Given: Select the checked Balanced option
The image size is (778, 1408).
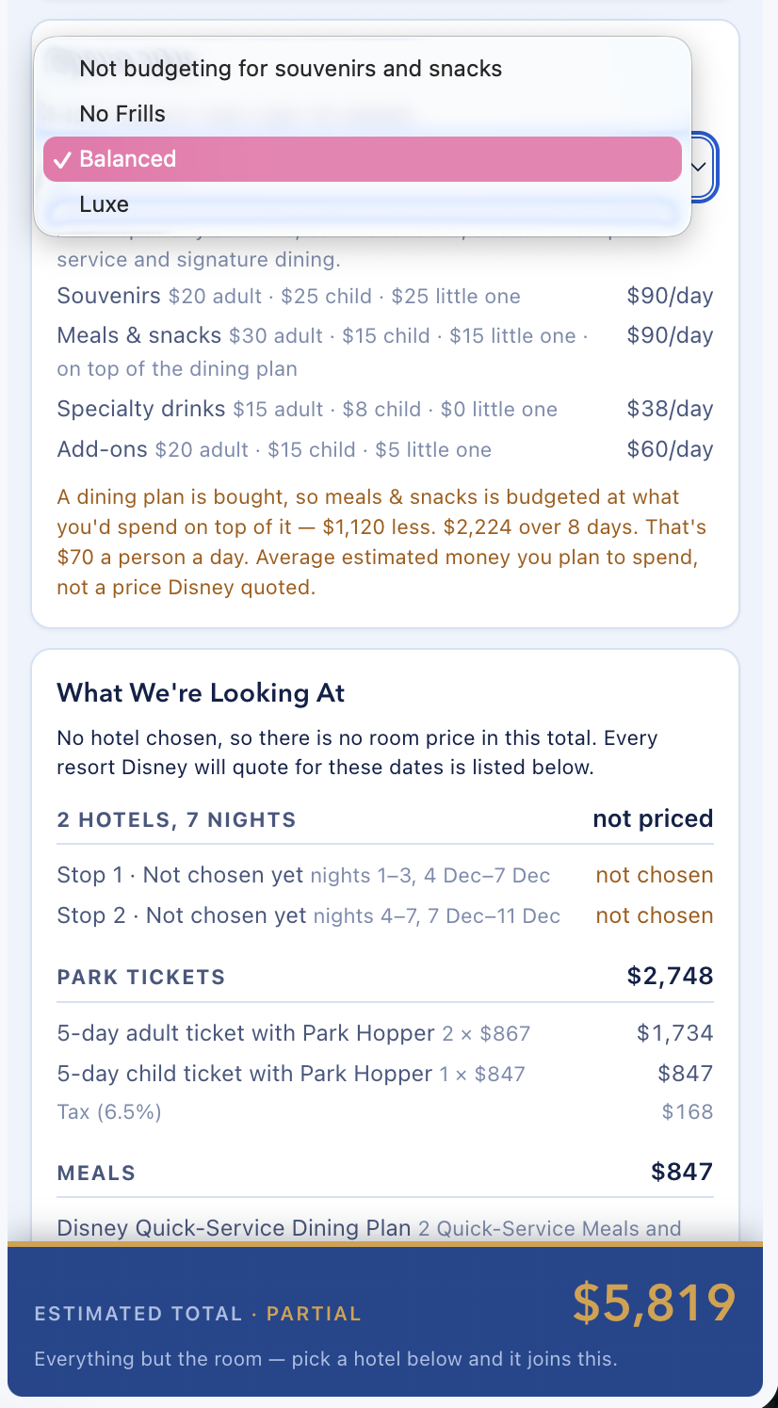Looking at the screenshot, I should click(x=363, y=159).
